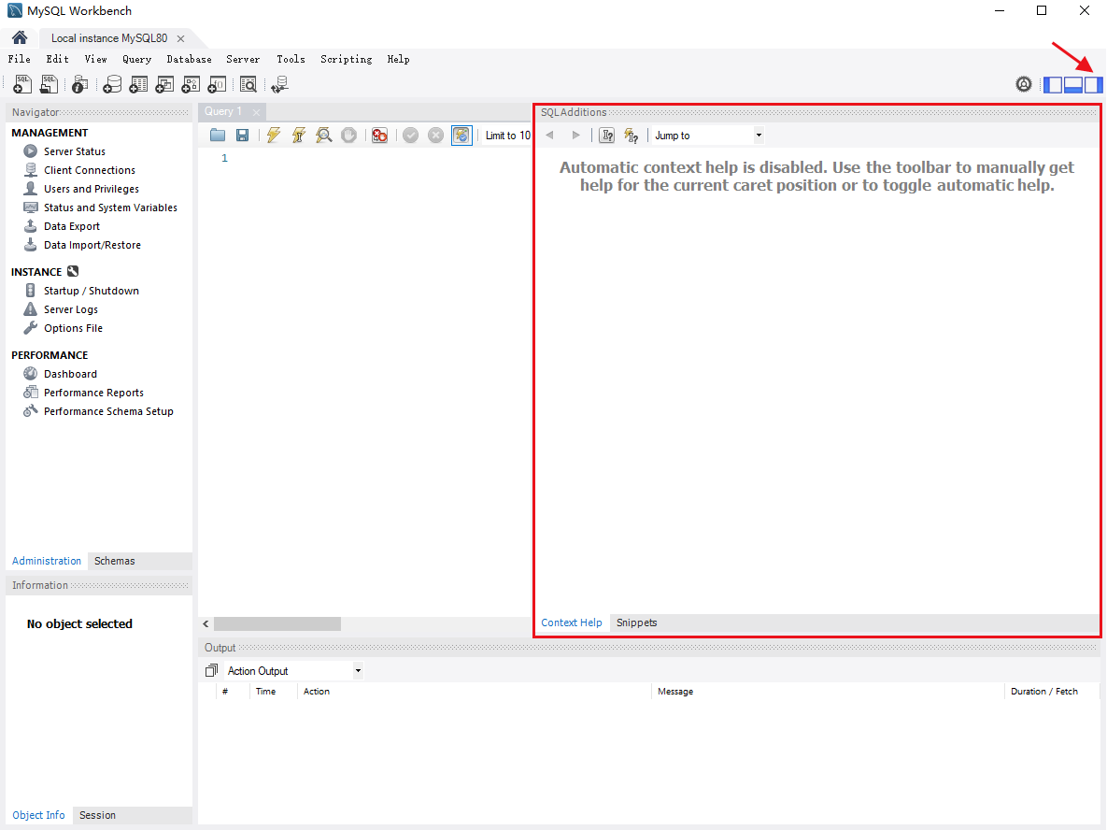Toggle right SQL Additions sidebar

[x=1093, y=85]
